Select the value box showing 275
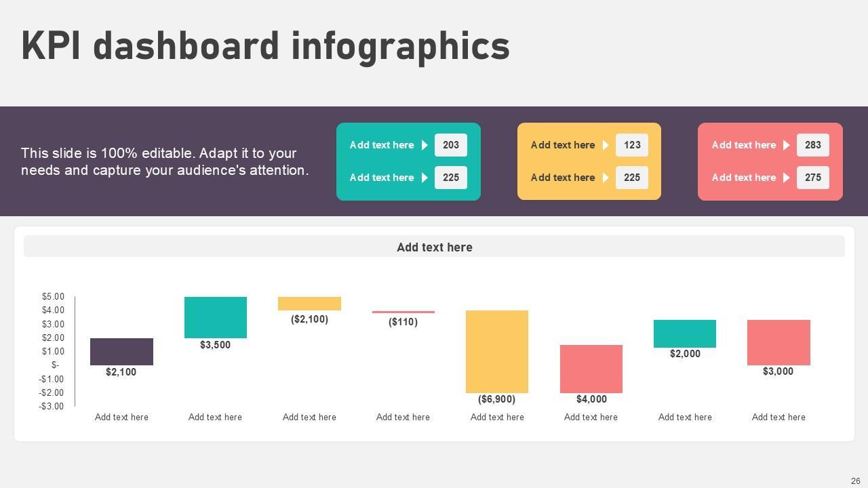The image size is (868, 488). [813, 178]
